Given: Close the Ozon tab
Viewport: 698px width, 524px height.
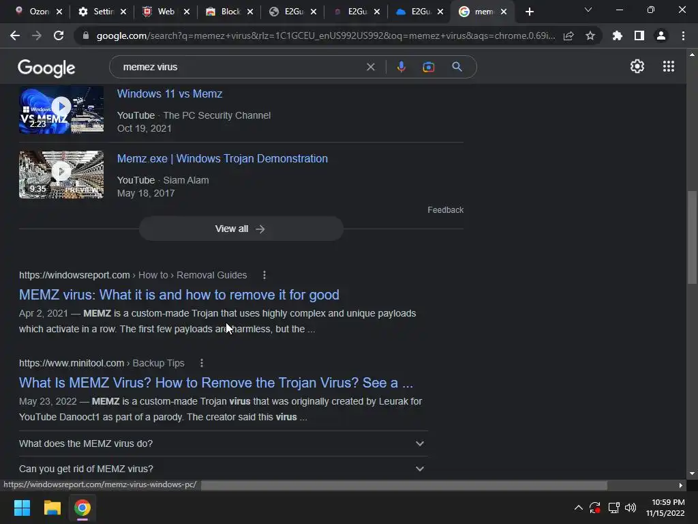Looking at the screenshot, I should pos(59,12).
